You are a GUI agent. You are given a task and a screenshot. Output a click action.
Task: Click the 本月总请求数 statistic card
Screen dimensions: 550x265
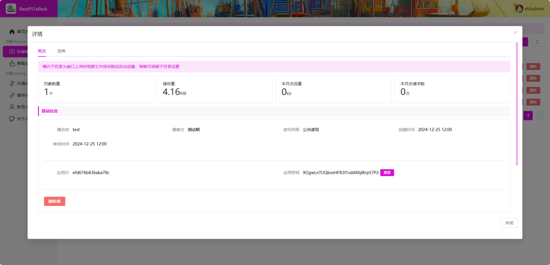click(452, 89)
